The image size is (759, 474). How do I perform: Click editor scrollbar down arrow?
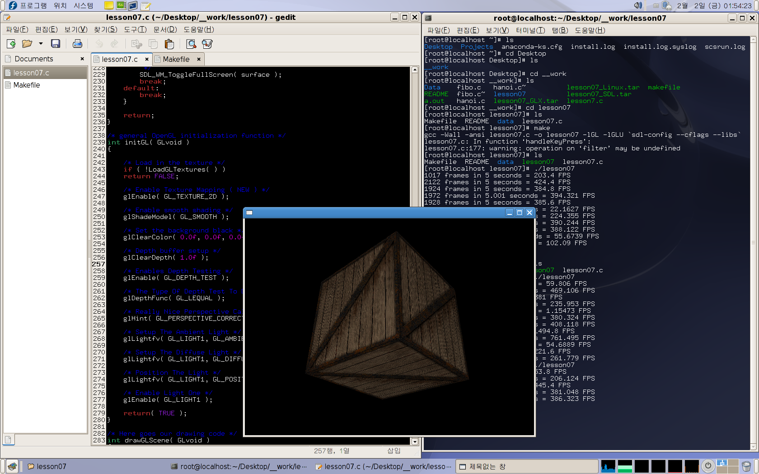415,441
